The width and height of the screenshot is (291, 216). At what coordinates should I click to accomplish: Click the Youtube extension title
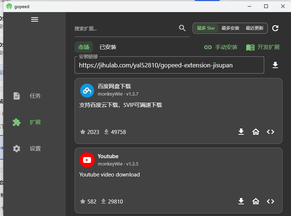[108, 156]
